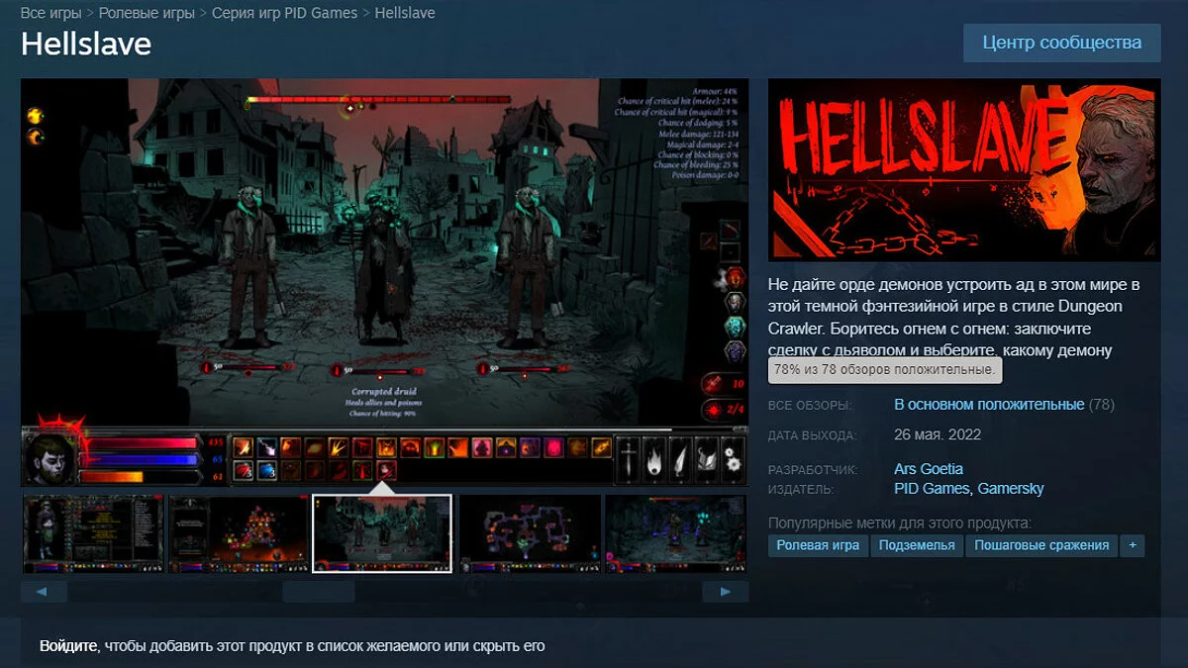Grab the screenshot strip scrollbar handle
The image size is (1188, 668).
(319, 592)
